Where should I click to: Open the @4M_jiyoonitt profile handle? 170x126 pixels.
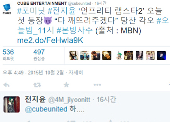point(69,100)
